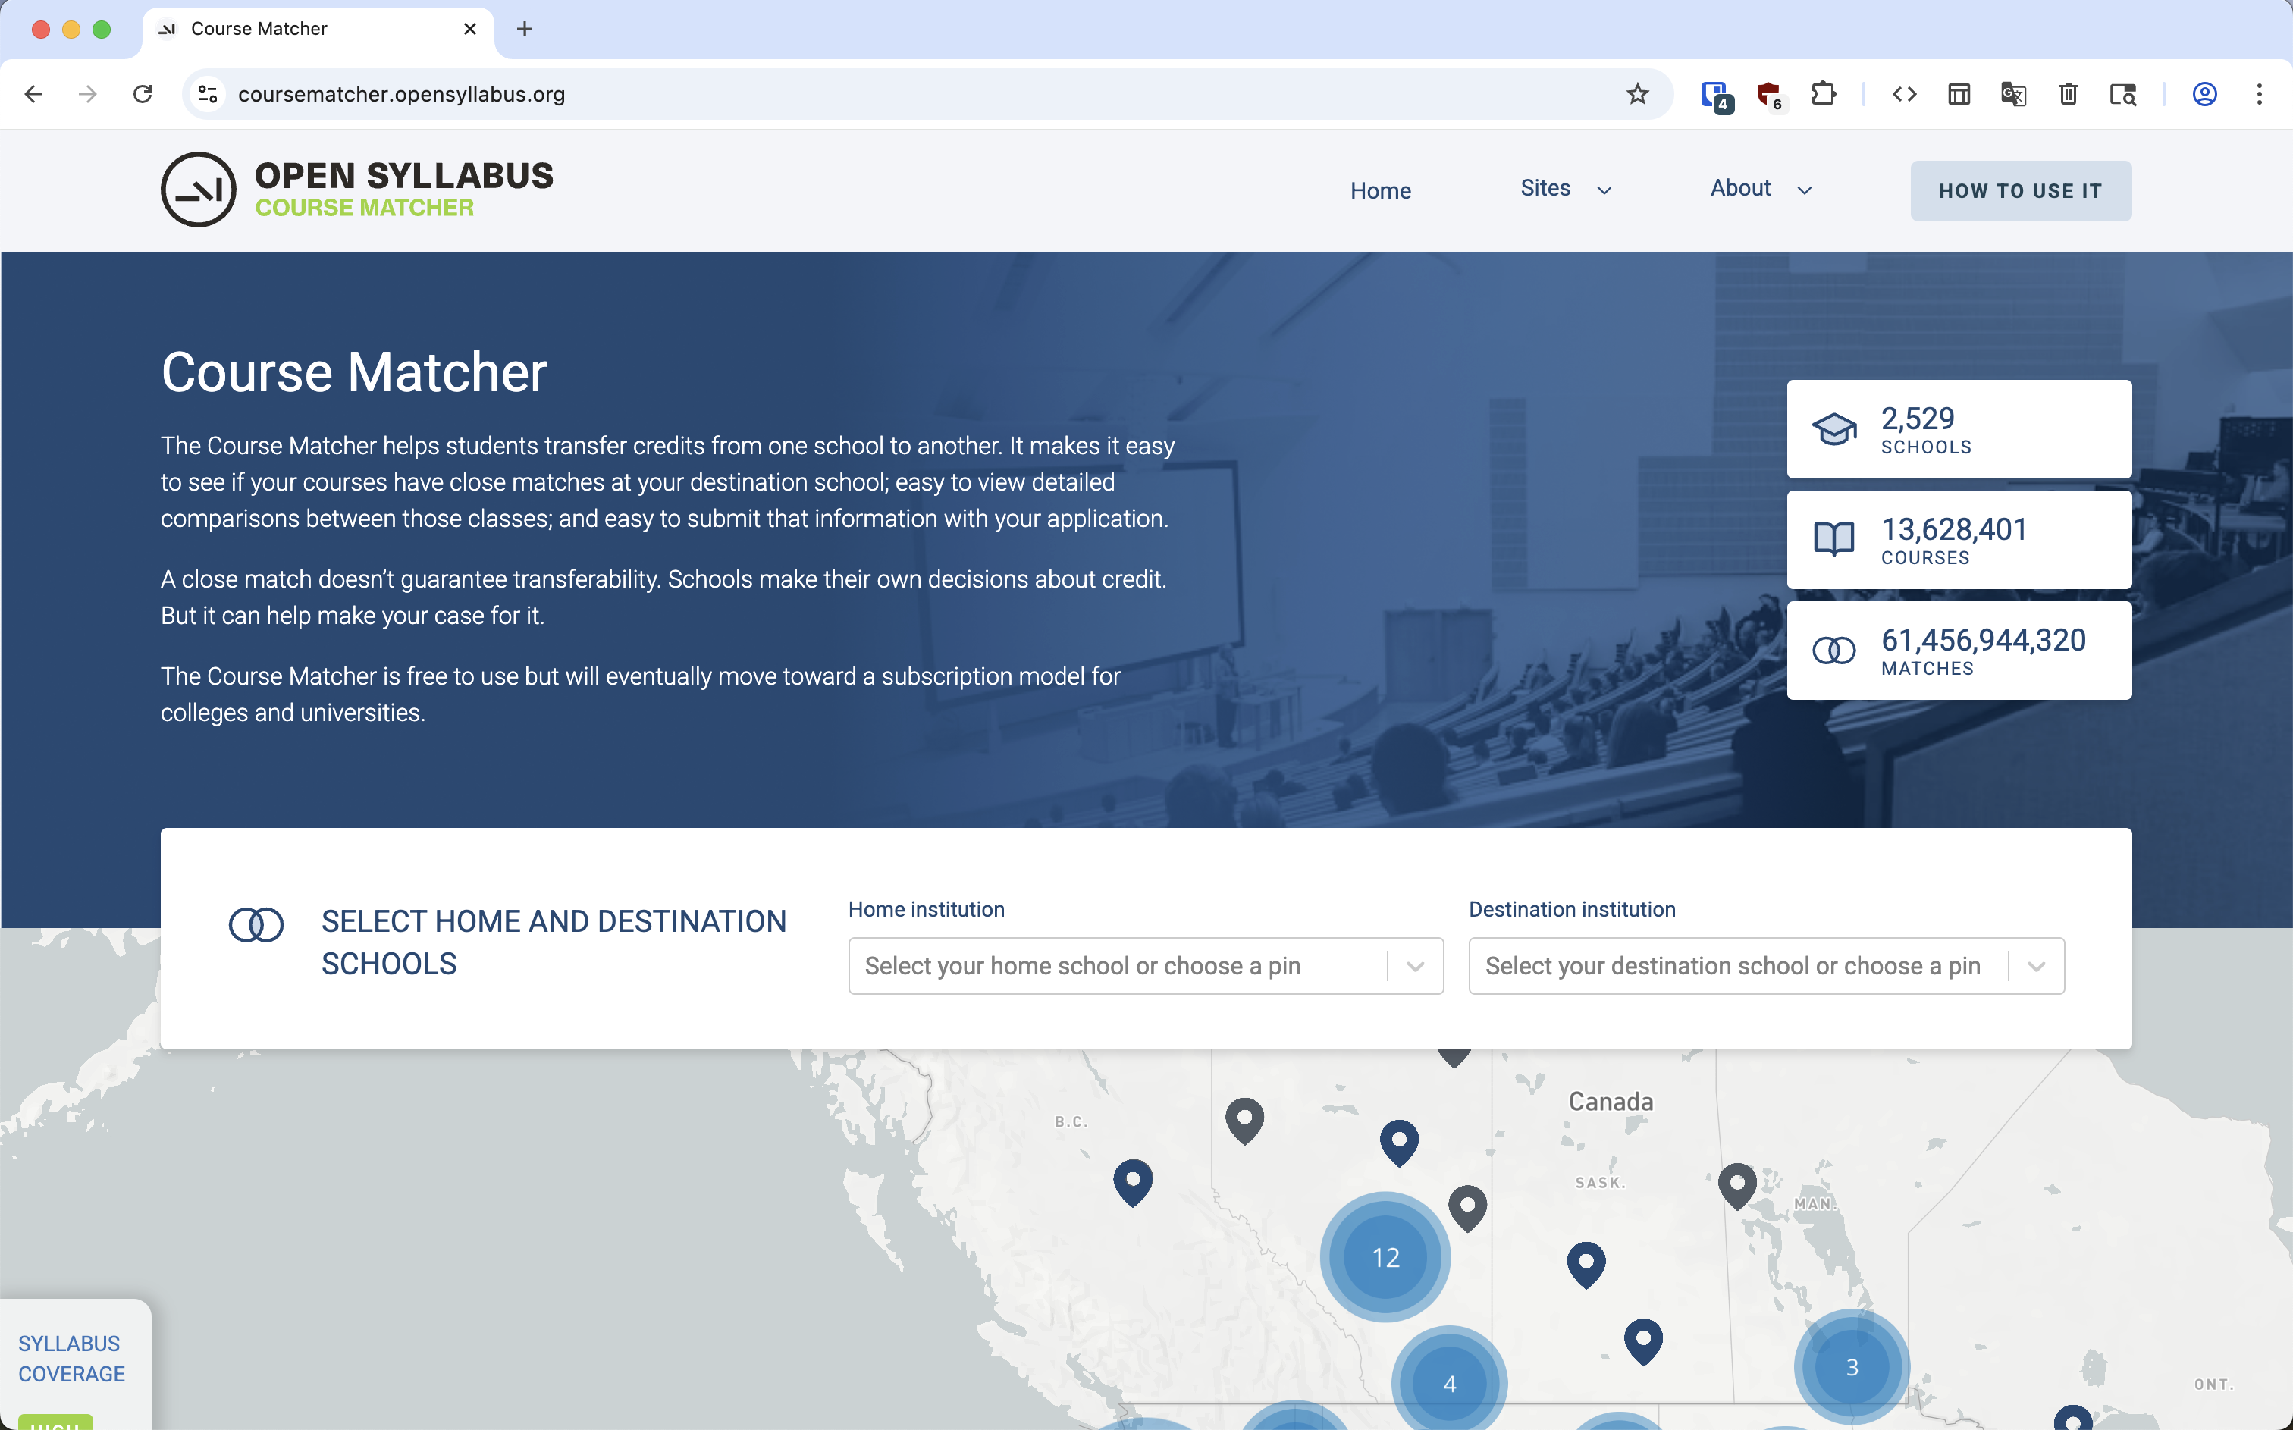Click the search-in-window extension icon

click(x=2123, y=93)
